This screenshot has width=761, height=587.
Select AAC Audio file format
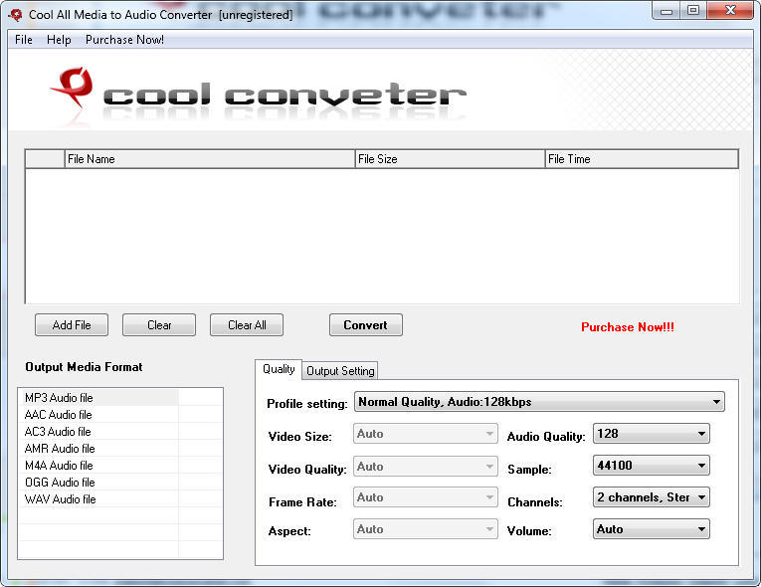click(x=98, y=415)
